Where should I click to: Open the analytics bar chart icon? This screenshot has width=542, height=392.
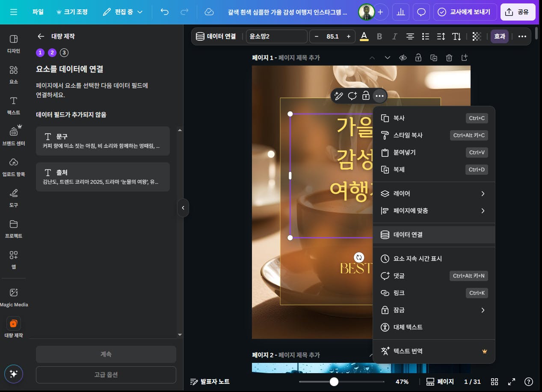tap(401, 12)
